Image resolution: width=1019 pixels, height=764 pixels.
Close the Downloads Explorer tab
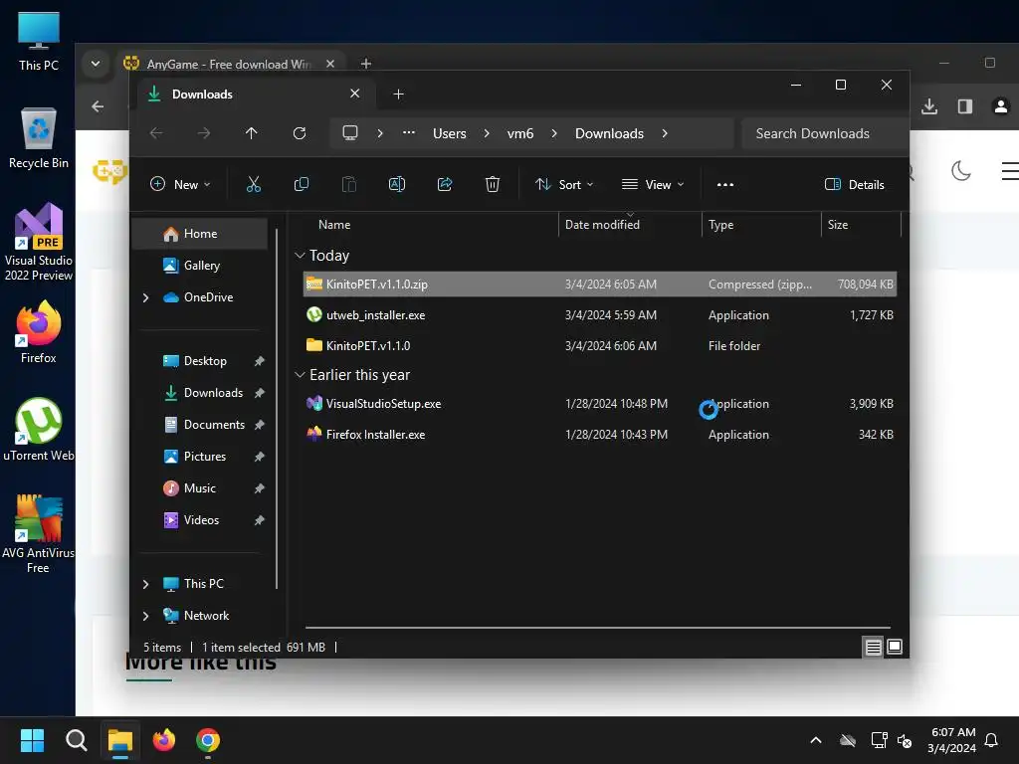pyautogui.click(x=355, y=94)
